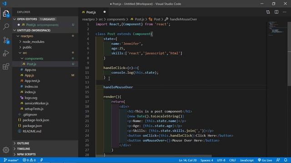The width and height of the screenshot is (291, 163).
Task: Click src in the breadcrumb
Action: pos(101,19)
